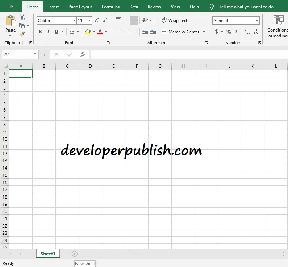This screenshot has width=288, height=267.
Task: Click the Paste clipboard icon
Action: (11, 21)
